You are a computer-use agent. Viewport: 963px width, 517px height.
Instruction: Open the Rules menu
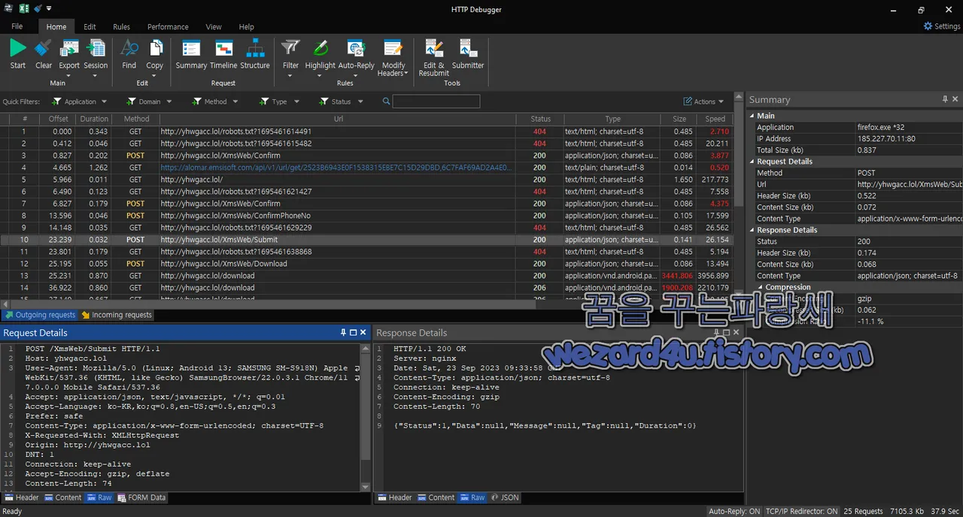(121, 26)
